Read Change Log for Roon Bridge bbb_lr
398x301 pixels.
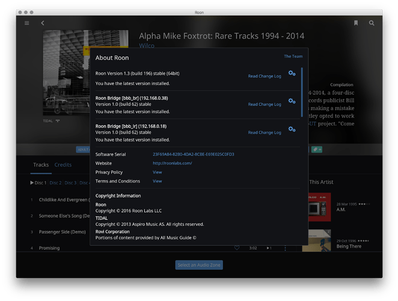[265, 132]
